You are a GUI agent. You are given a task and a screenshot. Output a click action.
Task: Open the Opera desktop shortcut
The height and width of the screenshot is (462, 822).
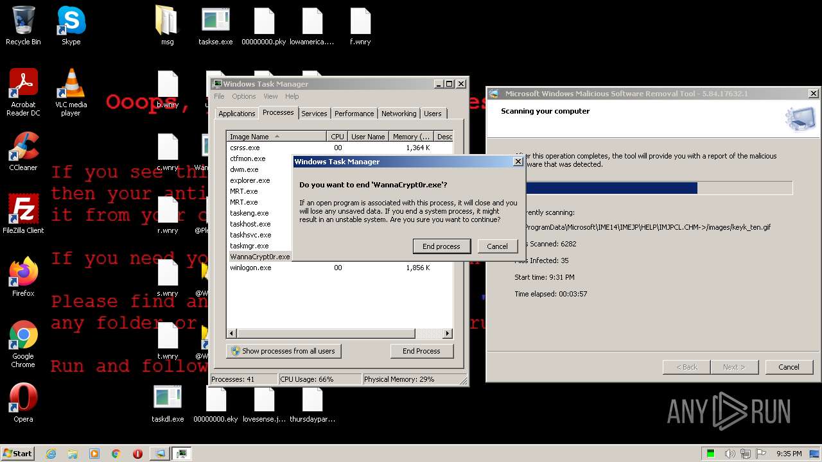tap(23, 403)
